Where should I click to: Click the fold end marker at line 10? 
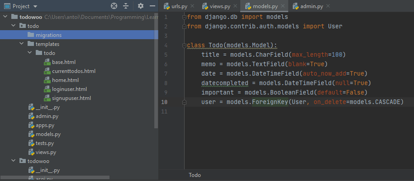[x=184, y=103]
